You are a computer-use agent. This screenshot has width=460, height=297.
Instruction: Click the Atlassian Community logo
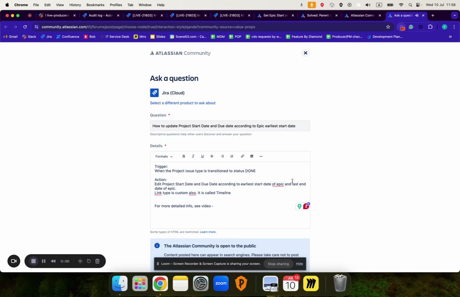point(180,53)
